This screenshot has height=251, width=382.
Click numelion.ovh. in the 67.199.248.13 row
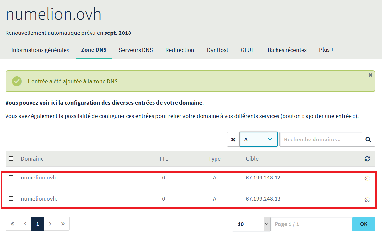[39, 199]
